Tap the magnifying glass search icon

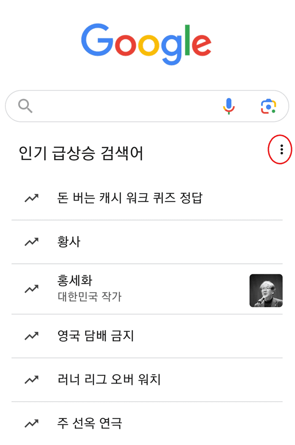(24, 106)
